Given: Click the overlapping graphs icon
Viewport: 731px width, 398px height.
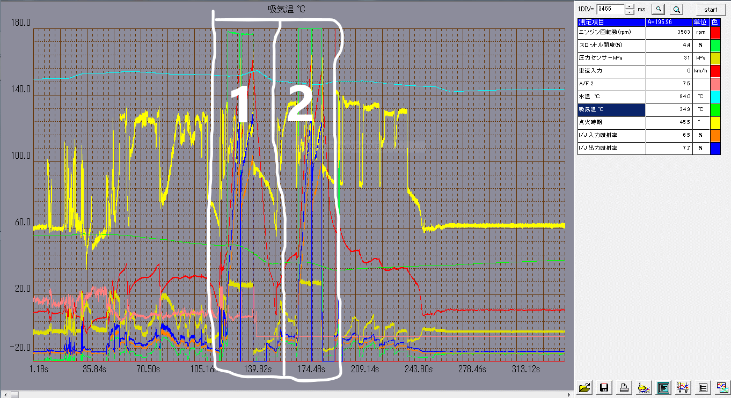Looking at the screenshot, I should 722,387.
